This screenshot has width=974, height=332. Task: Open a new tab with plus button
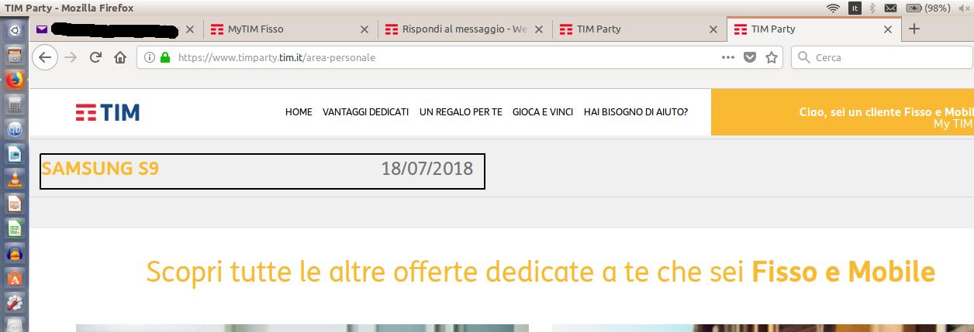(914, 29)
